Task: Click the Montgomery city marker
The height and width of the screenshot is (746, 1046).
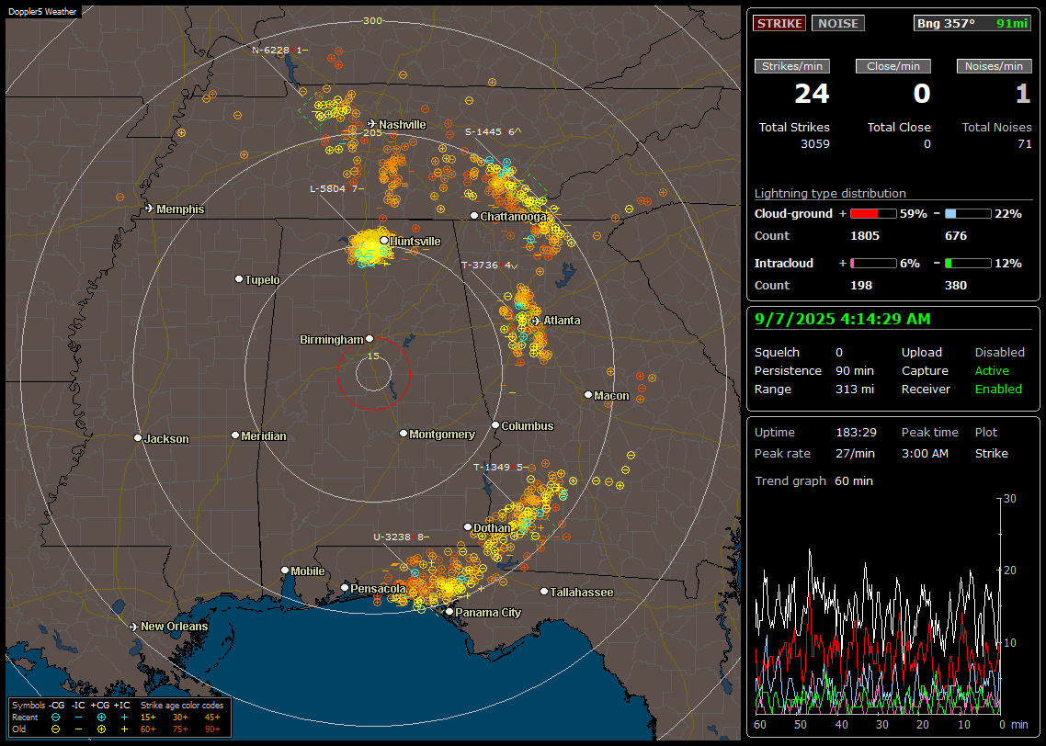Action: pos(404,434)
